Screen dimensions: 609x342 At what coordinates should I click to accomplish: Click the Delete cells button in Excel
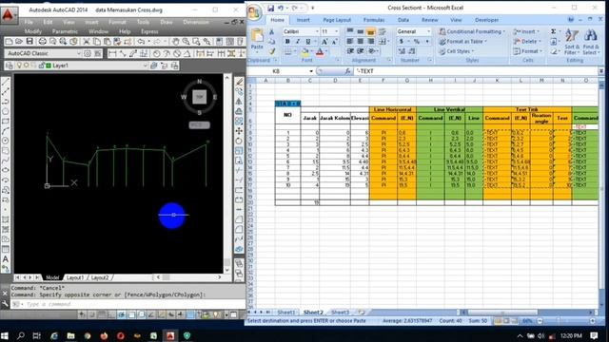coord(527,41)
